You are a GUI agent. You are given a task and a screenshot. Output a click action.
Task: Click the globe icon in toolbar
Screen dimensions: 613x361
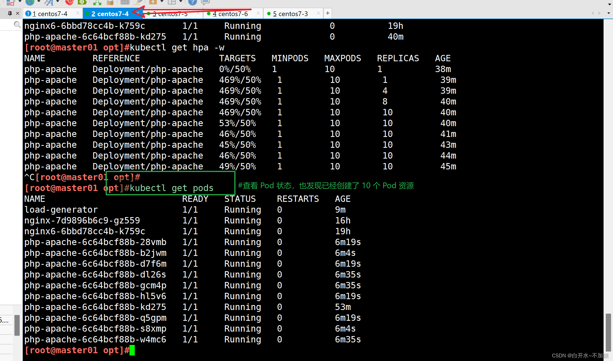pos(30,2)
